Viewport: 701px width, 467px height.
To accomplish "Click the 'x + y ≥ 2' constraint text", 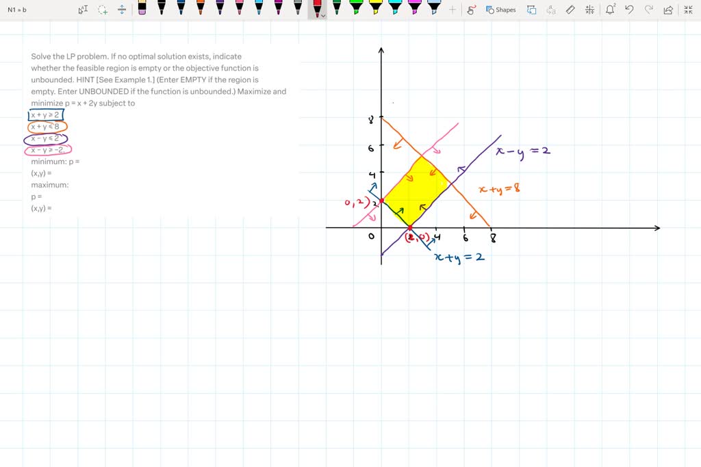I will coord(45,115).
